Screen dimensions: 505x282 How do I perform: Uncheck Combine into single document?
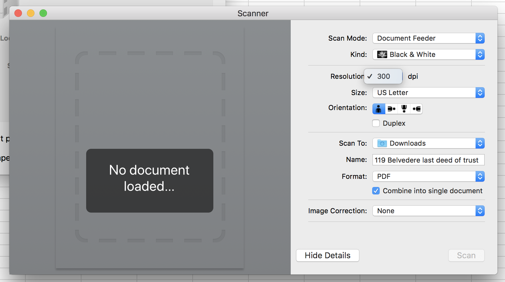tap(376, 191)
